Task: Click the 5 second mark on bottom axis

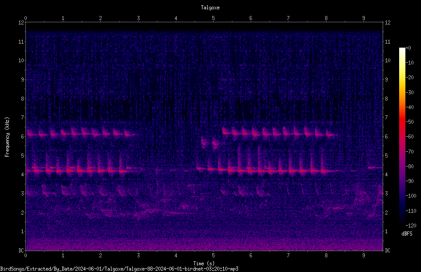Action: [214, 256]
